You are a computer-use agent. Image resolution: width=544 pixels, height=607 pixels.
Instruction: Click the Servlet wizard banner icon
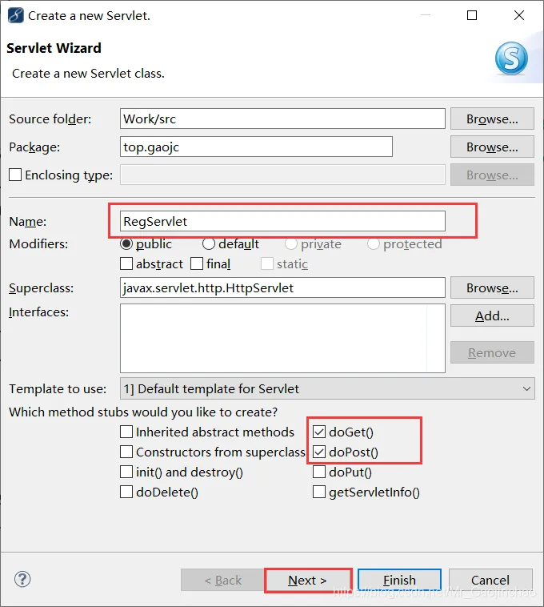[510, 58]
